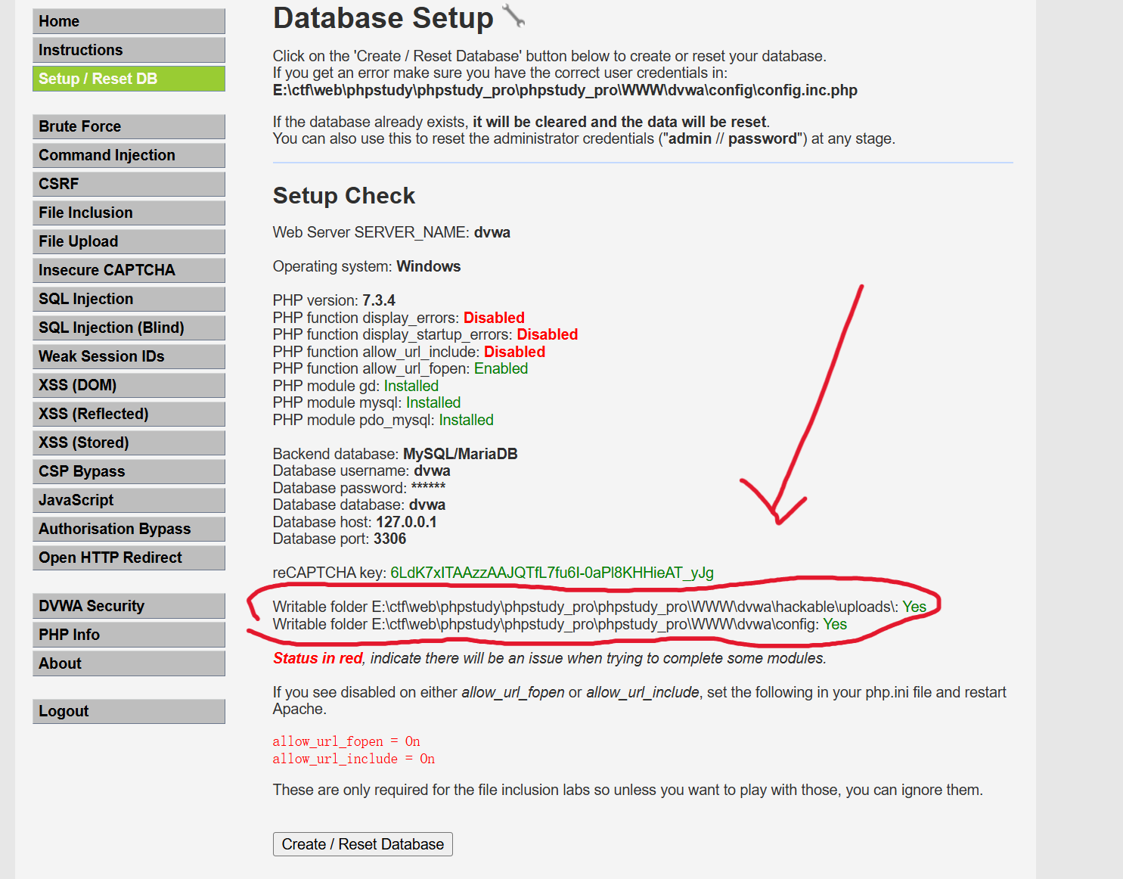Viewport: 1123px width, 879px height.
Task: Click the hackable\uploads writable folder line
Action: (600, 607)
